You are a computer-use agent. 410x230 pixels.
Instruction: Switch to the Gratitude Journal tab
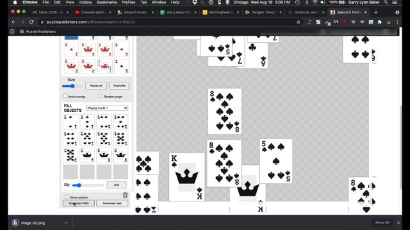(x=306, y=12)
